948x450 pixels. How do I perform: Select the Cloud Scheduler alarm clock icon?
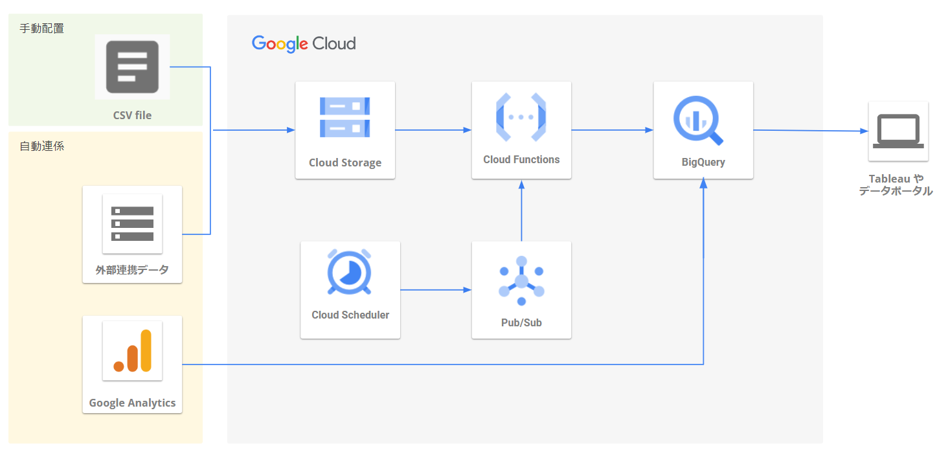(x=350, y=272)
